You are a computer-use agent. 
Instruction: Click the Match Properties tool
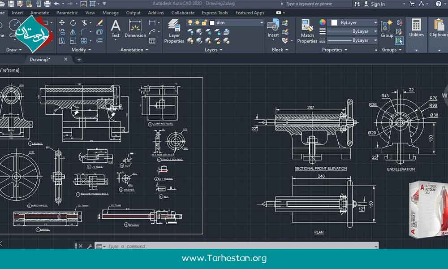(307, 31)
